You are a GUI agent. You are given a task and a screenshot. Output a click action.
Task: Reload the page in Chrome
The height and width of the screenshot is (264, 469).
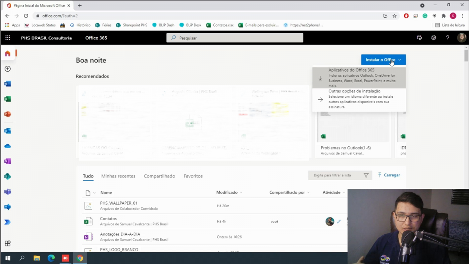26,16
